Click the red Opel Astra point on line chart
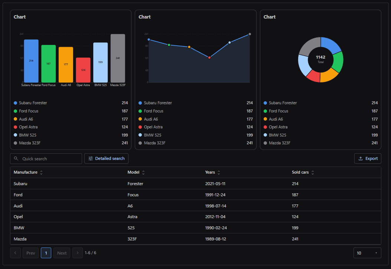The height and width of the screenshot is (269, 391). 209,58
